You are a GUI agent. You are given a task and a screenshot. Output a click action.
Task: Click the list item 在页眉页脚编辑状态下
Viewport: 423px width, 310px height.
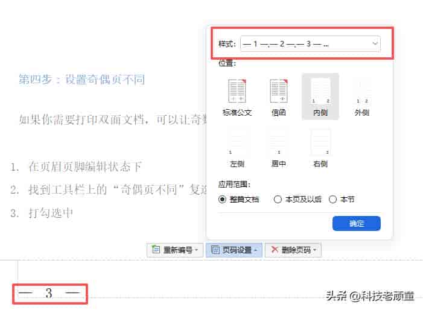(x=85, y=166)
